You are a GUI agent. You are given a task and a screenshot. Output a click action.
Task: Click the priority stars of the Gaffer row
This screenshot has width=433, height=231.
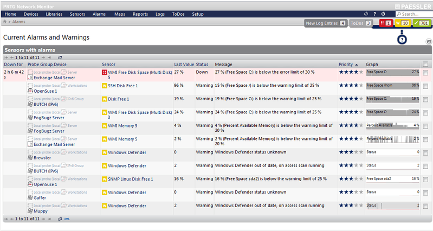tap(351, 192)
